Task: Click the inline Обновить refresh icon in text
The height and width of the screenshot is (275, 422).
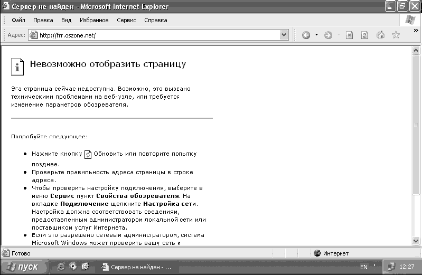Action: tap(88, 155)
